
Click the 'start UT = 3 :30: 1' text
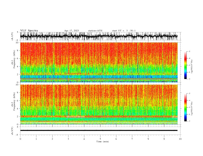(x=124, y=31)
